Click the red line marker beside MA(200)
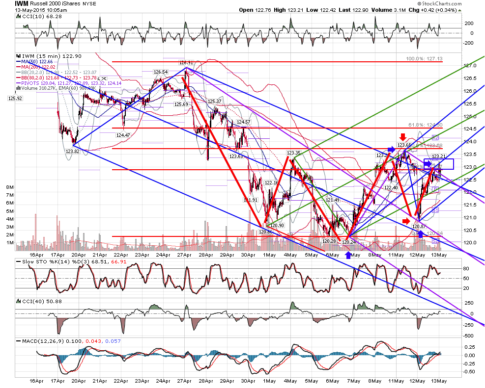485x388 pixels. [x=18, y=67]
